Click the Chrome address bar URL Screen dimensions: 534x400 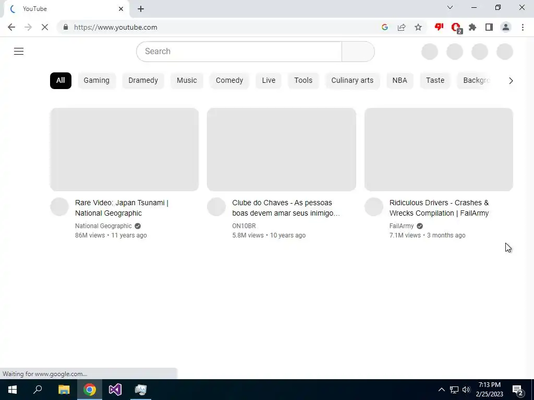click(115, 27)
